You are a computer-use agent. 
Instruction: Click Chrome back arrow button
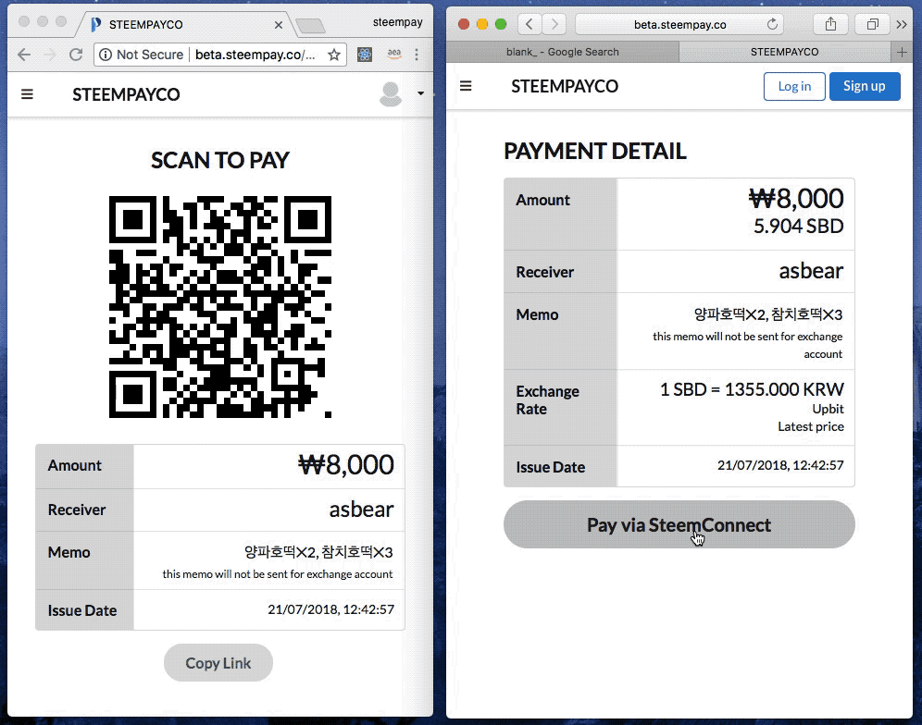coord(24,55)
